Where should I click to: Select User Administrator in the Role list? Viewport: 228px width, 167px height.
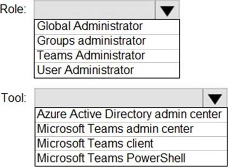point(86,70)
